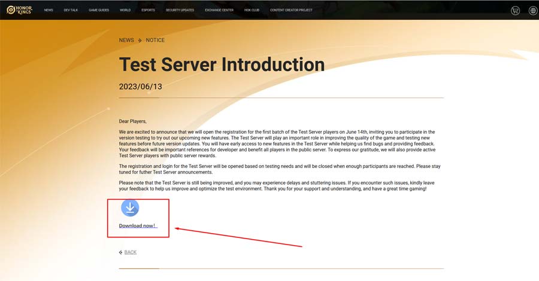This screenshot has height=281, width=539.
Task: Visit the Exchange Center
Action: [219, 10]
